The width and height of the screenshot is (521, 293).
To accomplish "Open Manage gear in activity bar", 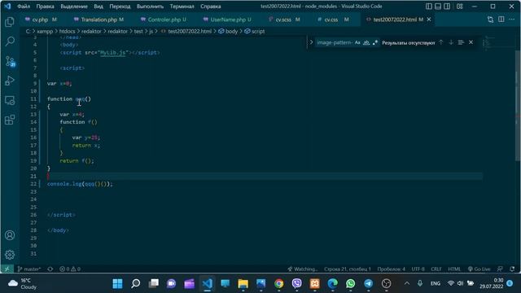I will (10, 255).
